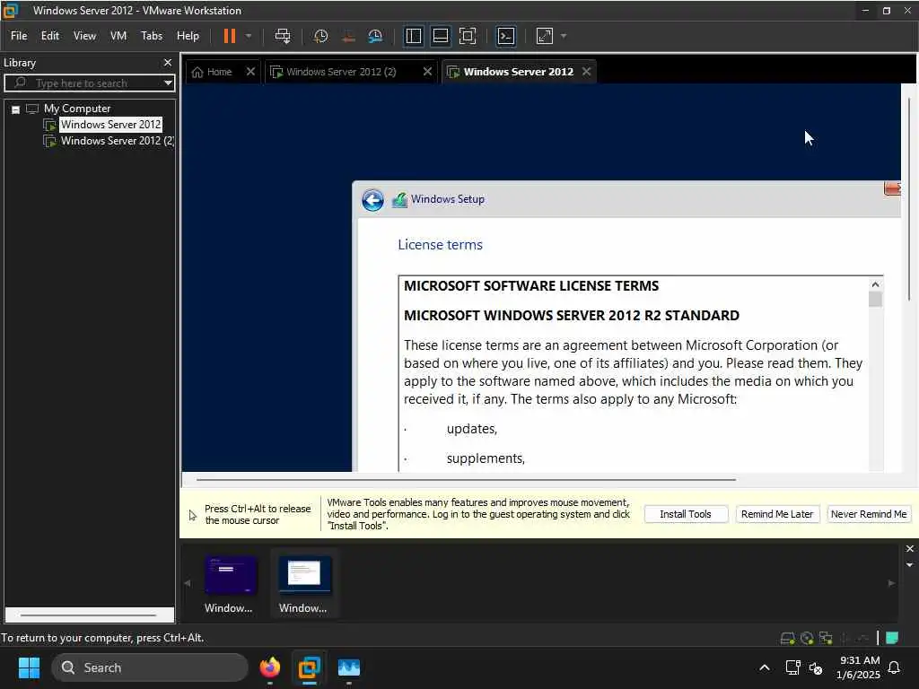Close the active Windows Server 2012 tab
The image size is (919, 689).
pos(586,72)
